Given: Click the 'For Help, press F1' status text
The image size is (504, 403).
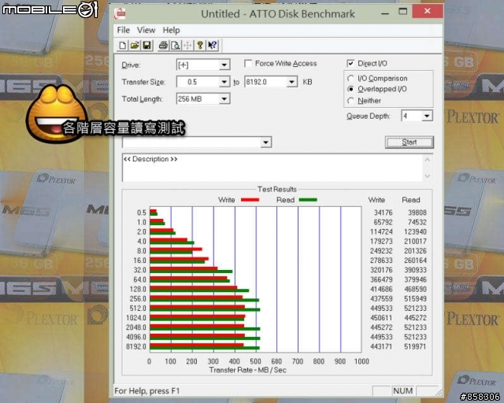Looking at the screenshot, I should coord(147,390).
